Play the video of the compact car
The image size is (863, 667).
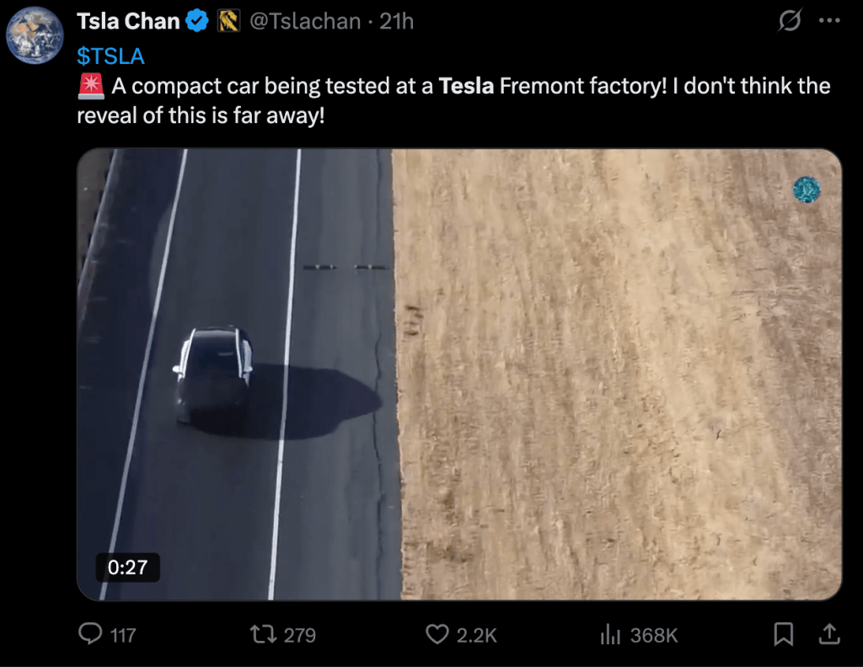coord(459,375)
